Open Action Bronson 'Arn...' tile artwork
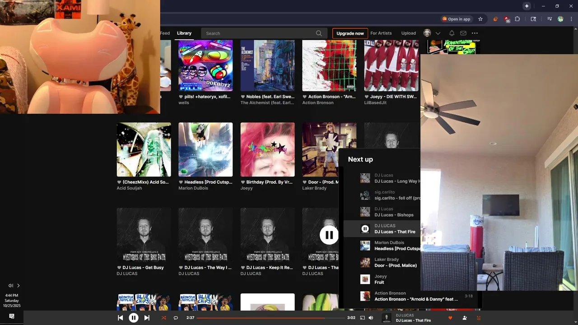This screenshot has width=578, height=325. coord(329,65)
